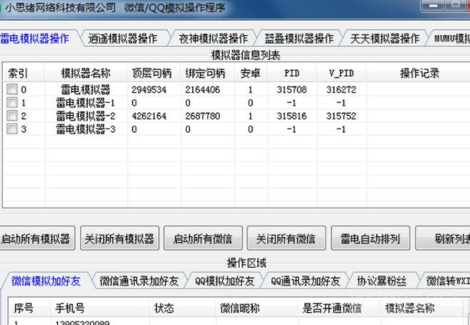Click the 顶层句柄 column header
Screen dimensions: 470x325
coord(154,73)
